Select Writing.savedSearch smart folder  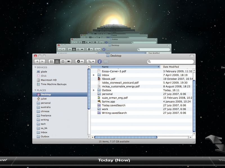pos(114,113)
